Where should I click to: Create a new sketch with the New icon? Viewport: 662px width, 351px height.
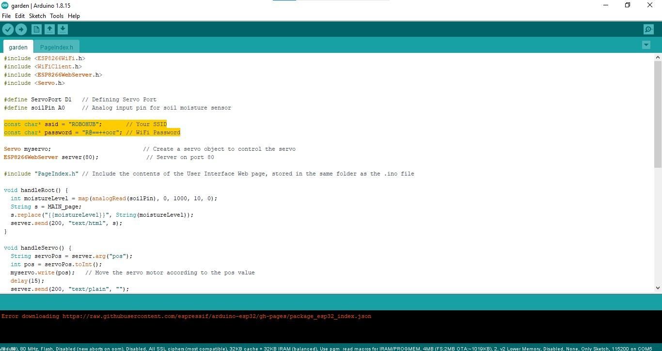tap(36, 29)
